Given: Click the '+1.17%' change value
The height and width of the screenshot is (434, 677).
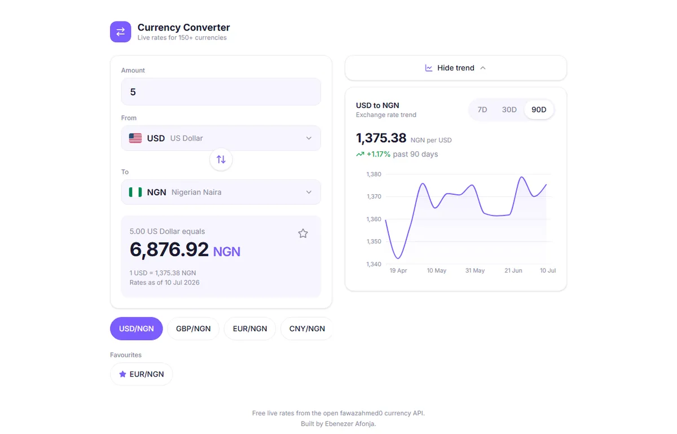Looking at the screenshot, I should 379,154.
